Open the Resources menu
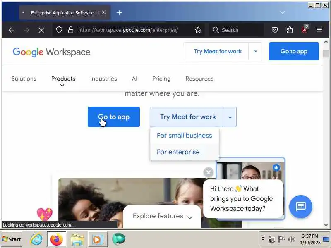Viewport: 331px width, 248px height. click(x=199, y=79)
